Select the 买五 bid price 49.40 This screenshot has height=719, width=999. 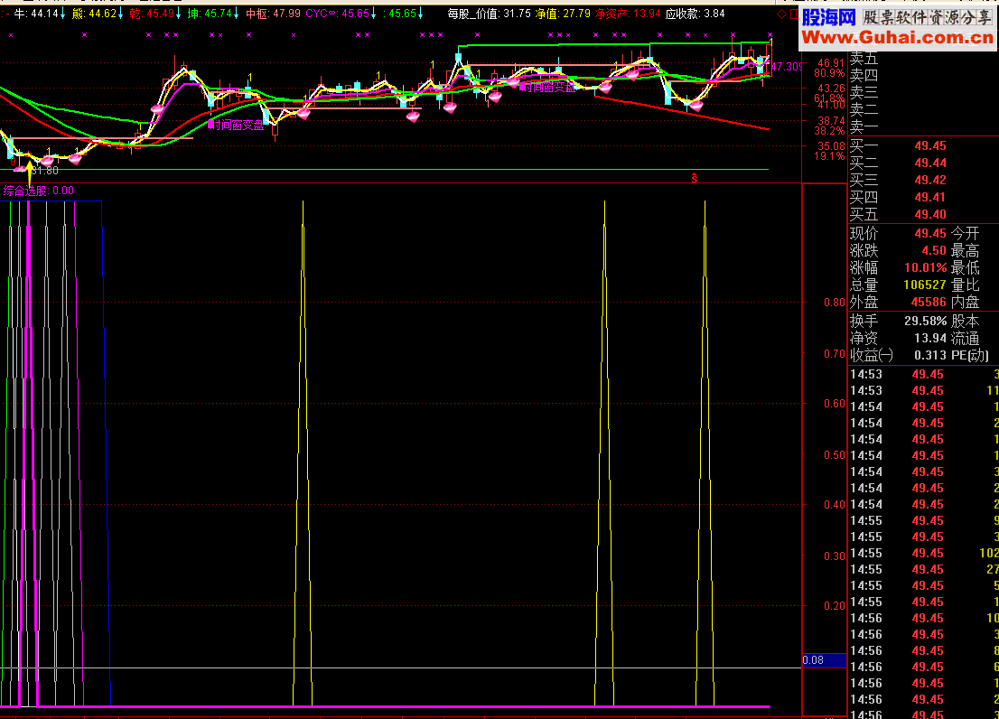930,215
